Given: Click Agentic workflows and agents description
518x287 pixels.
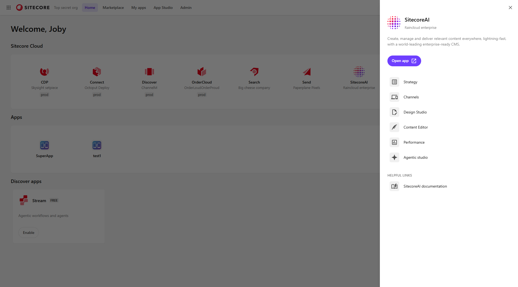Looking at the screenshot, I should tap(43, 216).
